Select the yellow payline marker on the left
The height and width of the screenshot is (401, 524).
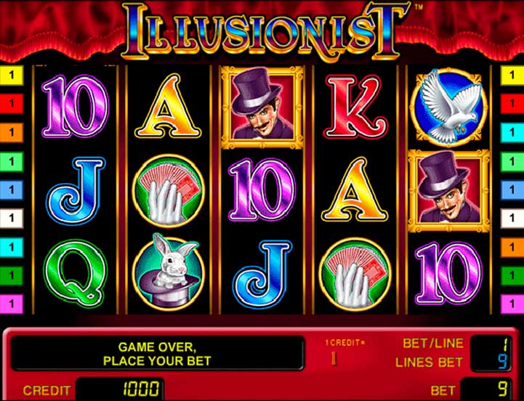12,76
